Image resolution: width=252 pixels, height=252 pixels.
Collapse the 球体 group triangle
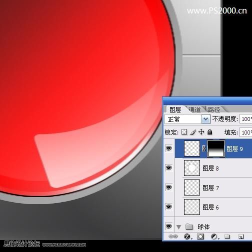(179, 227)
